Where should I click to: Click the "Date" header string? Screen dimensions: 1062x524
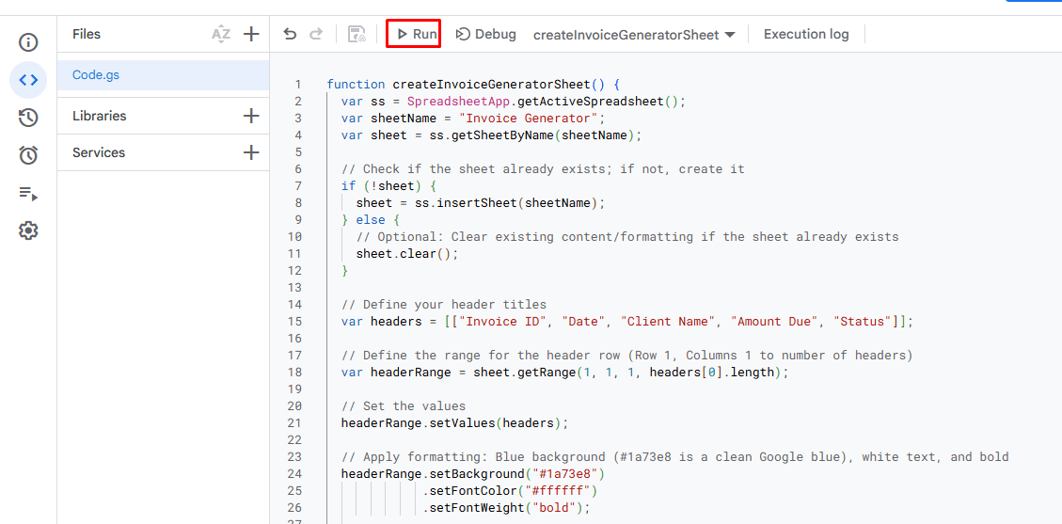tap(582, 321)
